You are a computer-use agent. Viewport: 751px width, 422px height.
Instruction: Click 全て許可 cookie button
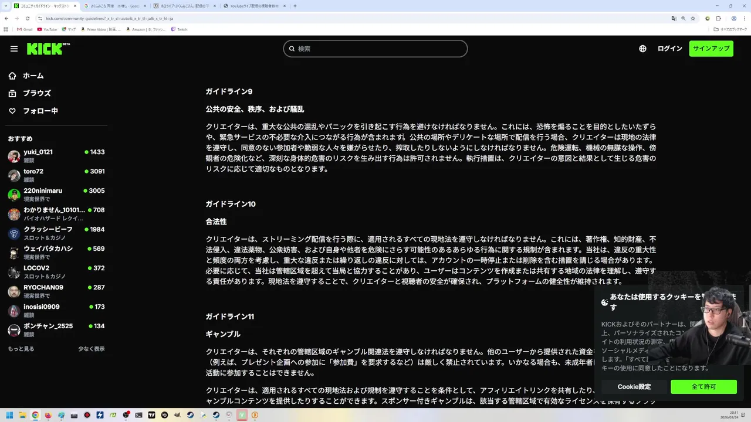[x=703, y=387]
